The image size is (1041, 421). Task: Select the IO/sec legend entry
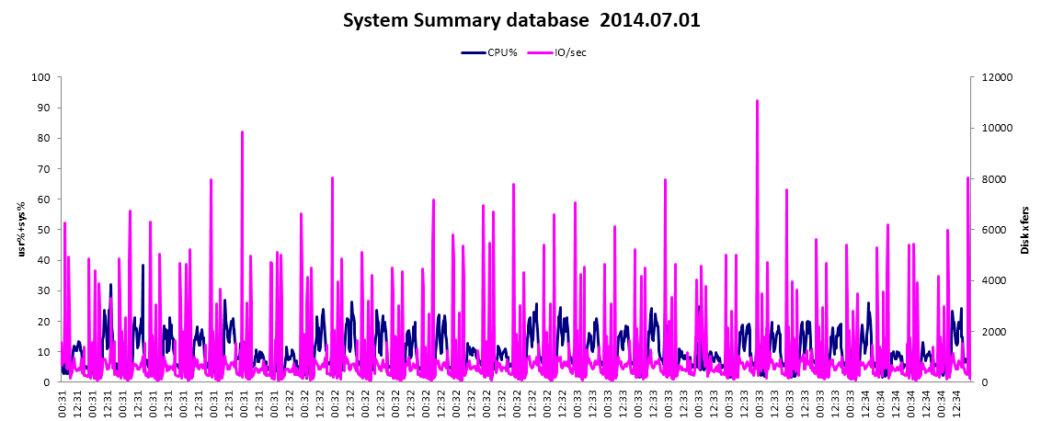570,52
